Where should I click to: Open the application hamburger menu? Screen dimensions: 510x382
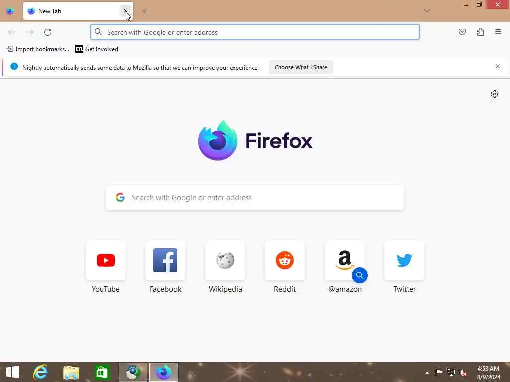(498, 32)
